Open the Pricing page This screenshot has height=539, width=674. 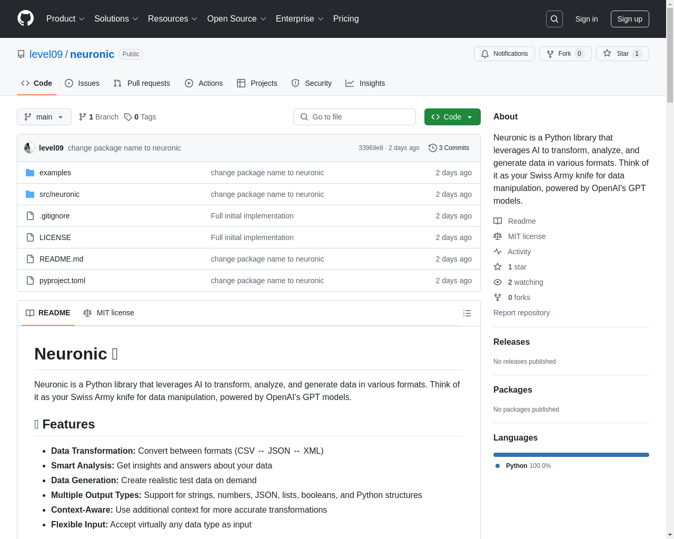346,19
